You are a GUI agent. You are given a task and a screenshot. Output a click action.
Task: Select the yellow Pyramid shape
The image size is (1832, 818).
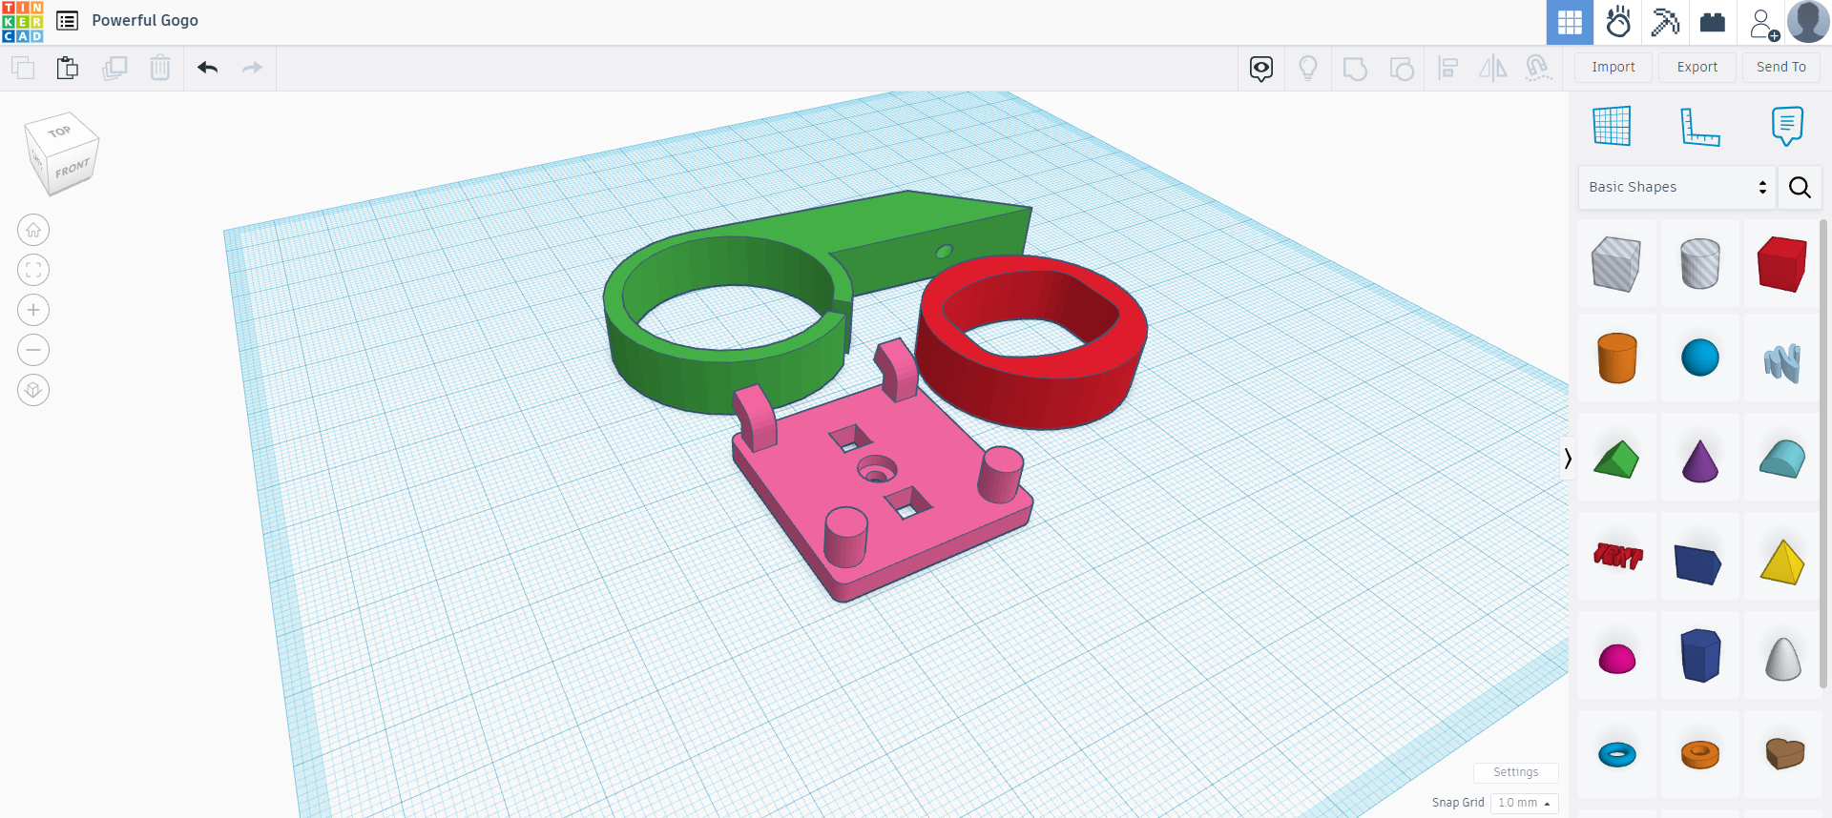pyautogui.click(x=1781, y=562)
